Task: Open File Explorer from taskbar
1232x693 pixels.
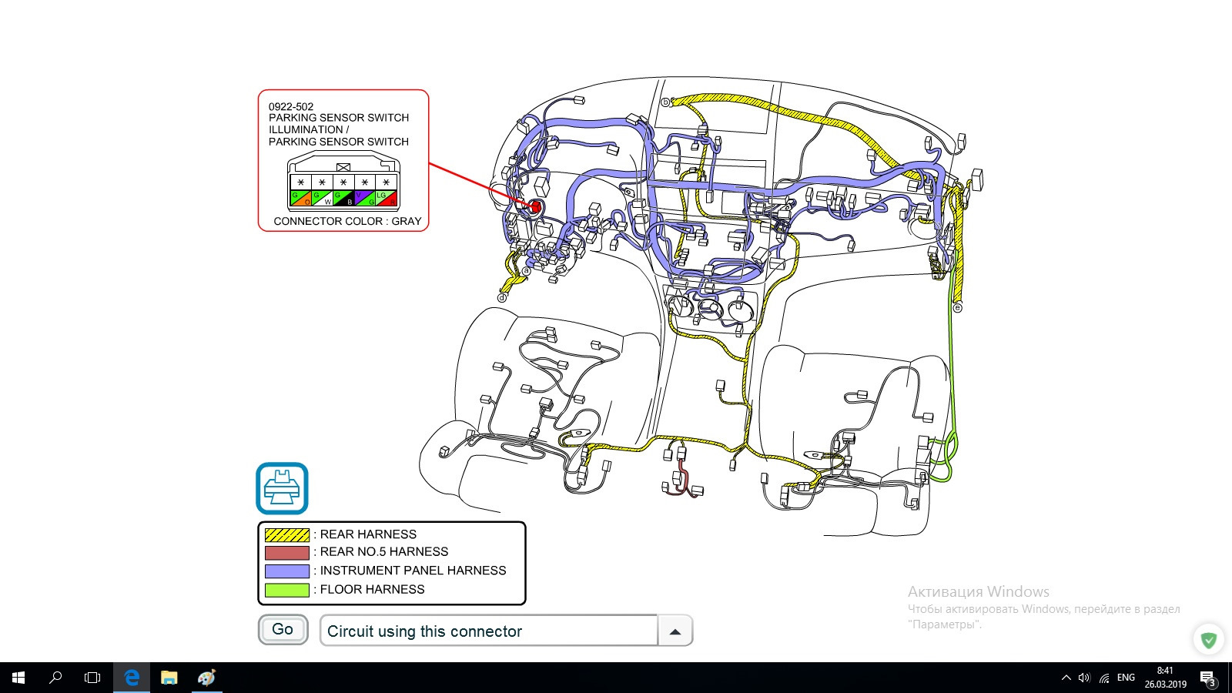Action: pyautogui.click(x=169, y=678)
